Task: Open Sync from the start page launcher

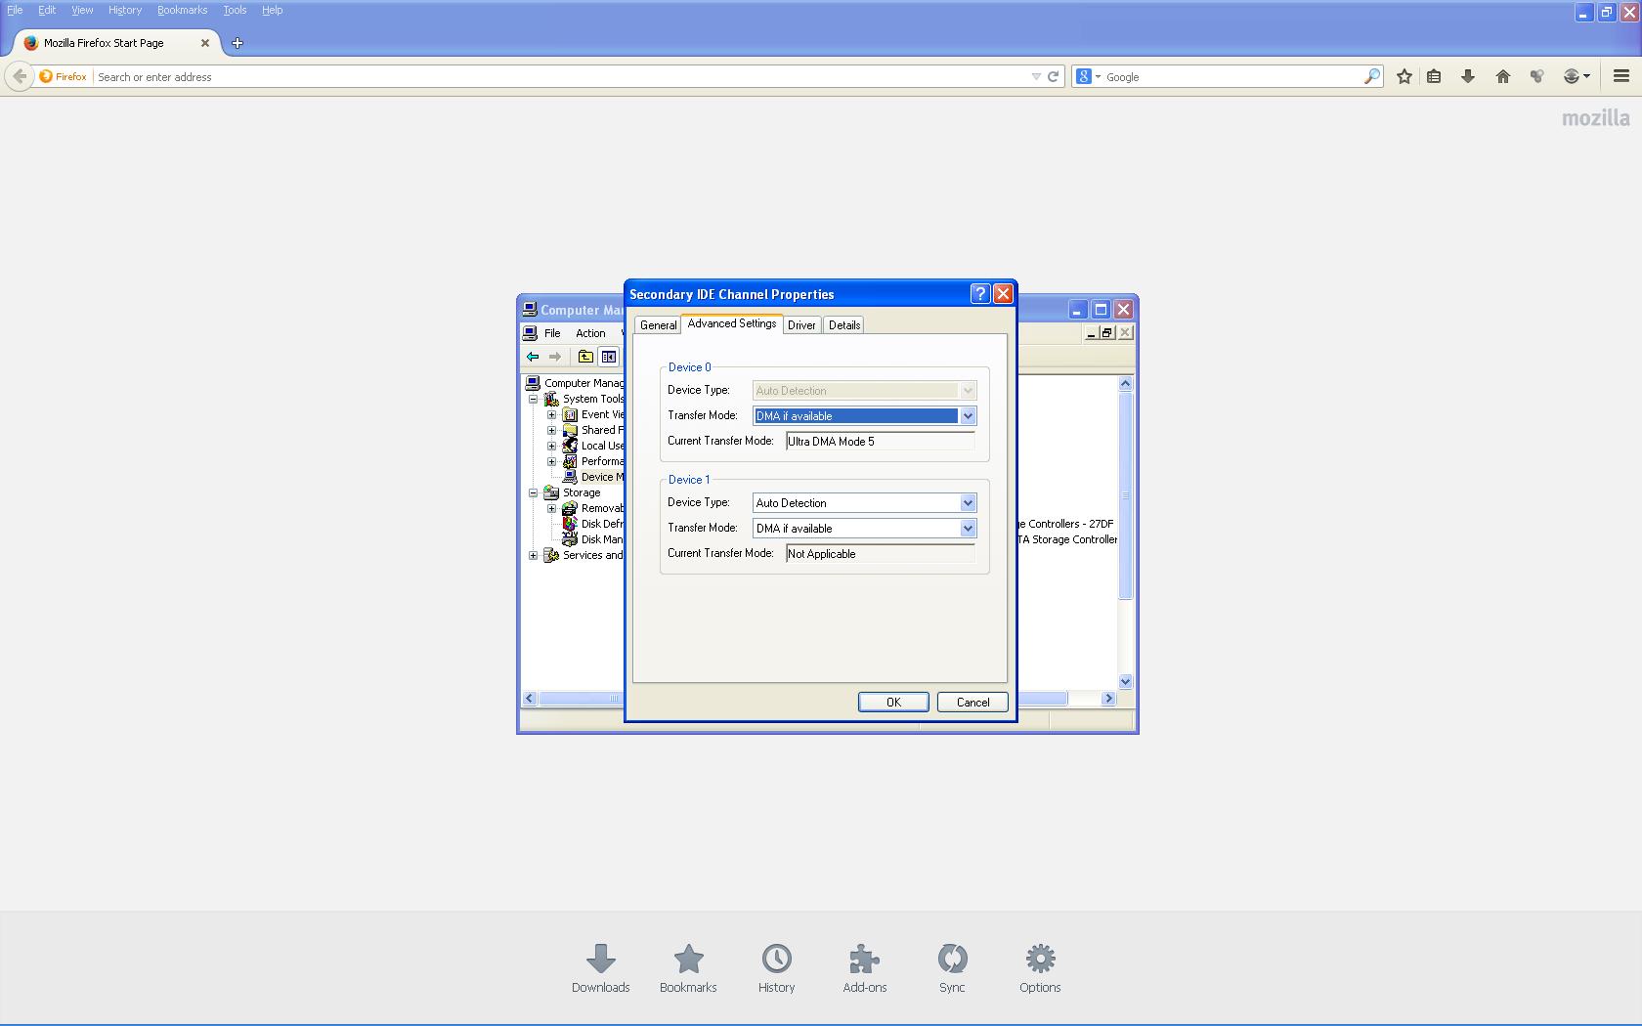Action: click(953, 969)
